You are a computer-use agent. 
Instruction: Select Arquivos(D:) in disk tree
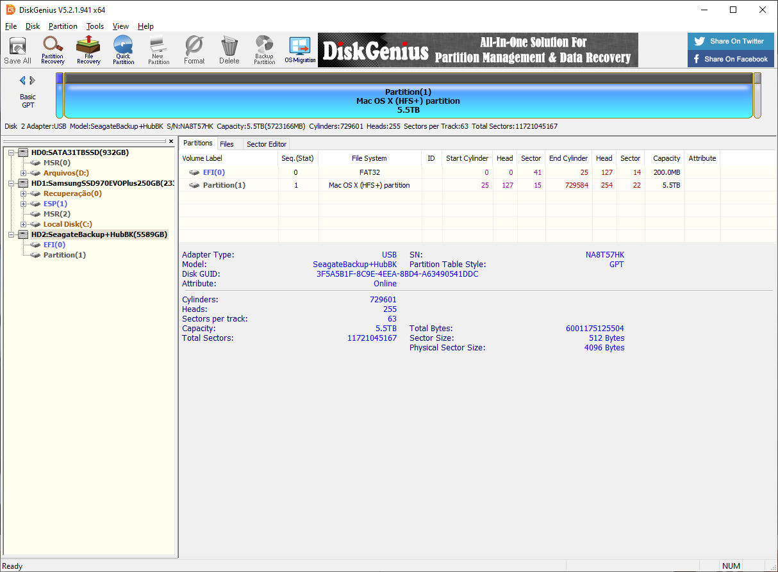click(66, 173)
